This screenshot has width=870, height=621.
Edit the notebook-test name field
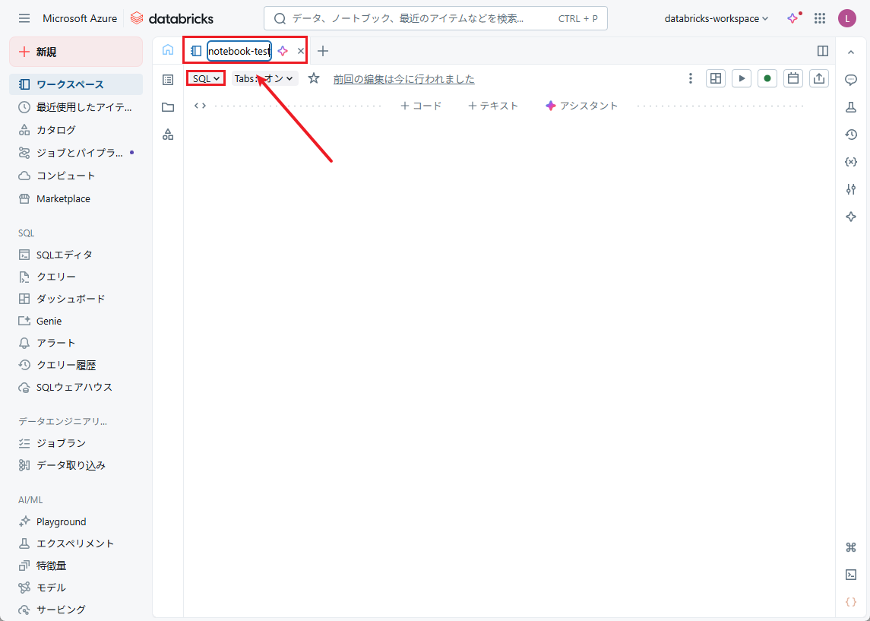point(239,51)
